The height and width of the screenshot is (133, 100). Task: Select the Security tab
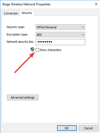27,13
